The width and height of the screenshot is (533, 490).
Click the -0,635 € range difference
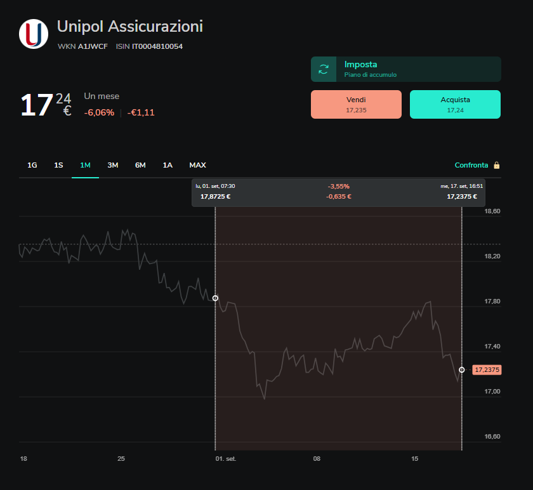click(x=339, y=197)
